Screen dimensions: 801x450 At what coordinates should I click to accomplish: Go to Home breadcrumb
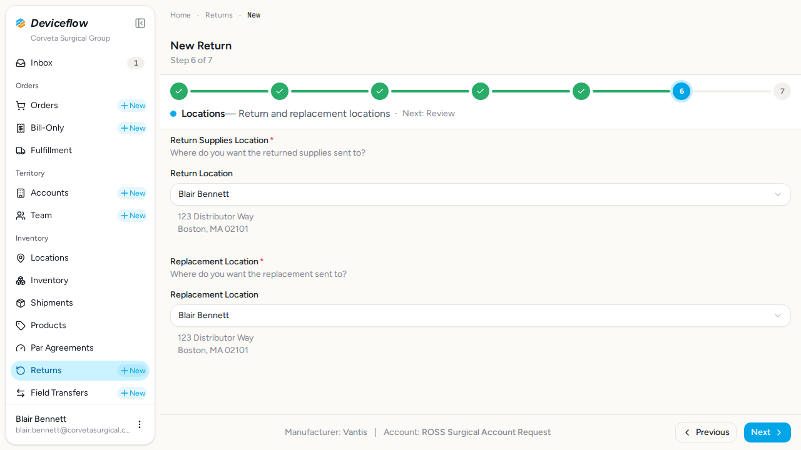[x=180, y=15]
